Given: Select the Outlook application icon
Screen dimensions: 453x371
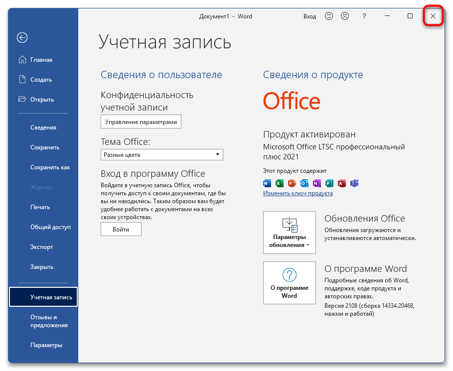Looking at the screenshot, I should point(304,183).
